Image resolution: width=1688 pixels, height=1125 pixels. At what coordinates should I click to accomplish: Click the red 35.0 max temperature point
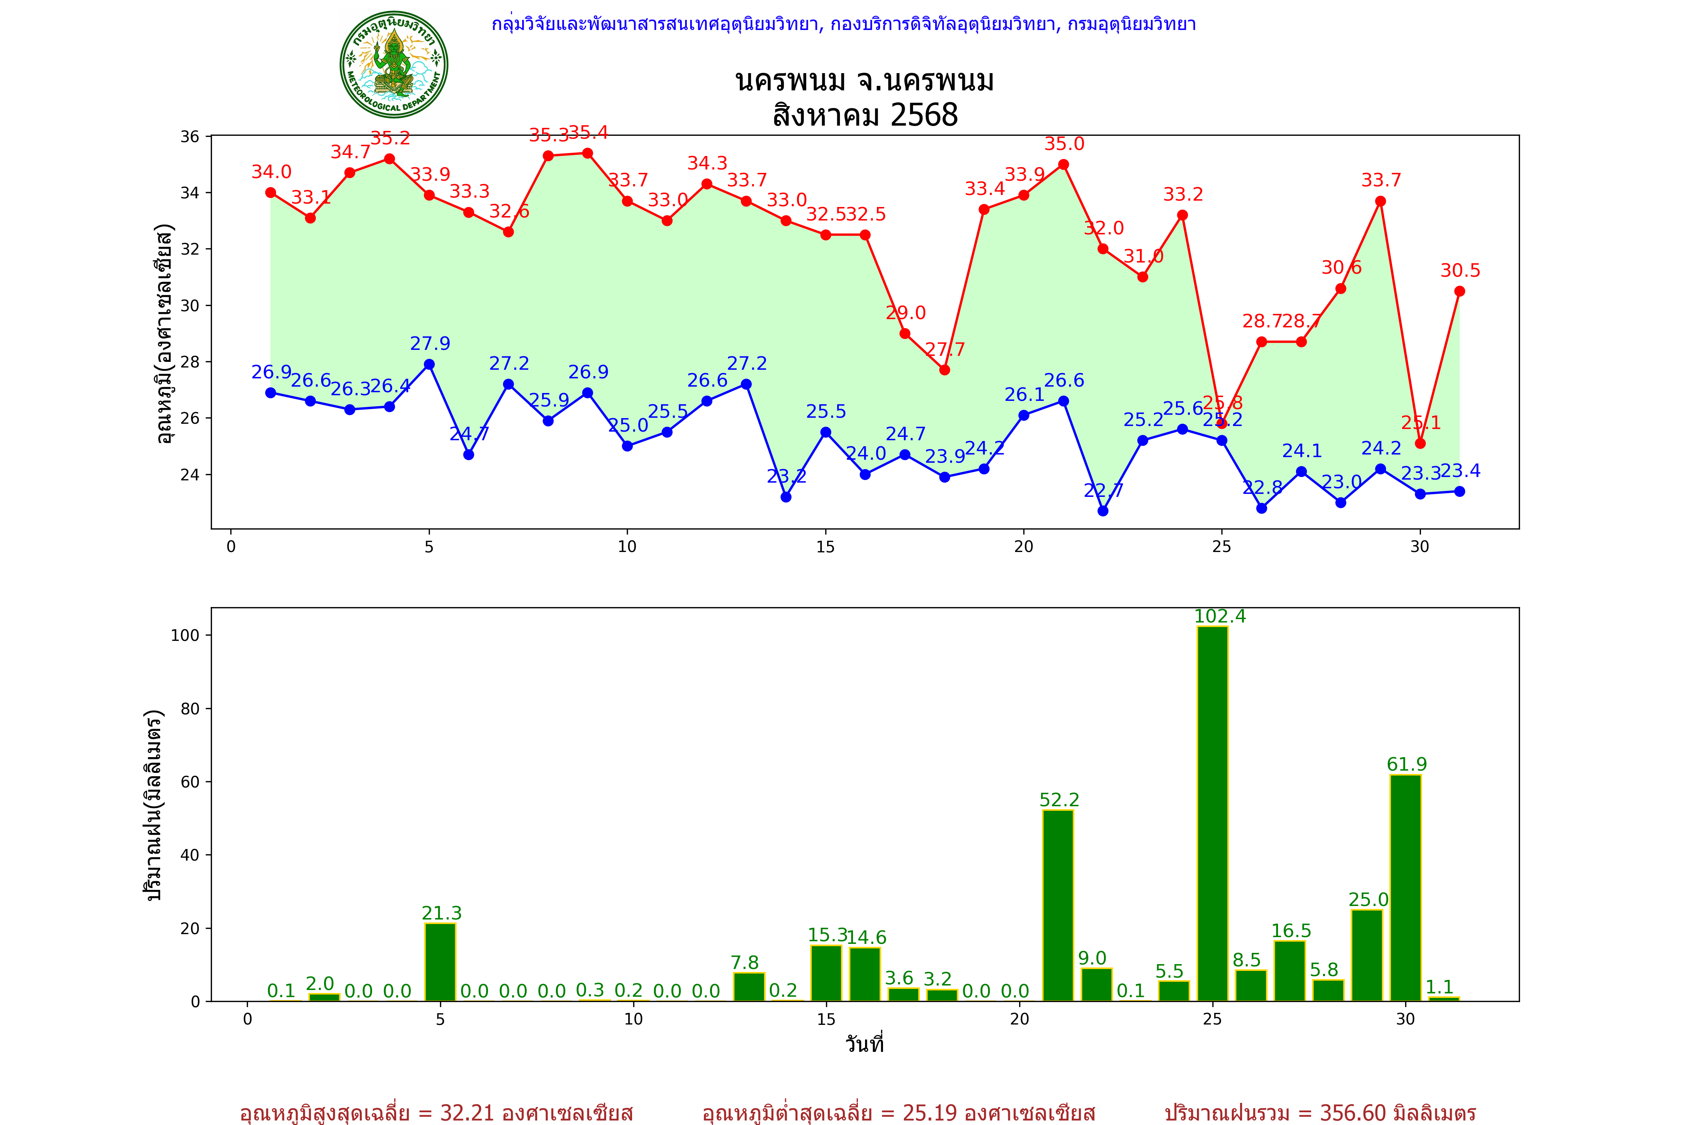click(x=1063, y=164)
